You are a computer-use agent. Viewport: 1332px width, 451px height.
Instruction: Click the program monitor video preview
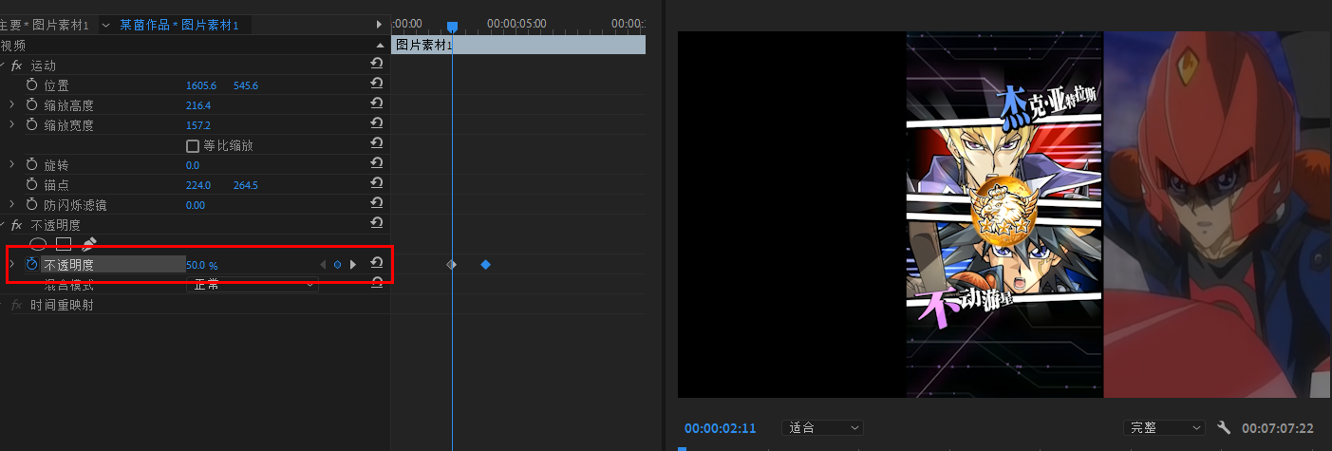click(1004, 215)
